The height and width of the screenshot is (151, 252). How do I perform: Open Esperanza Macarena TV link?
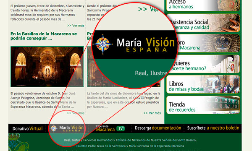click(110, 128)
